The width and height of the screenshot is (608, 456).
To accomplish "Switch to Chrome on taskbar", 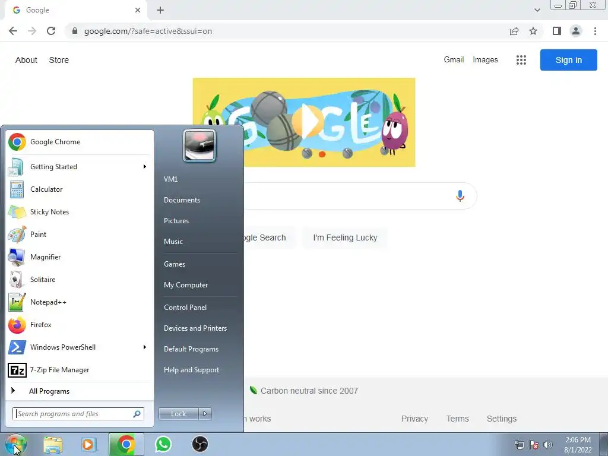I will (126, 444).
